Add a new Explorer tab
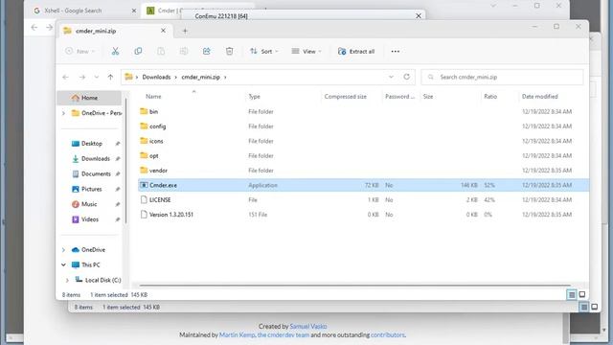613x345 pixels. click(185, 31)
